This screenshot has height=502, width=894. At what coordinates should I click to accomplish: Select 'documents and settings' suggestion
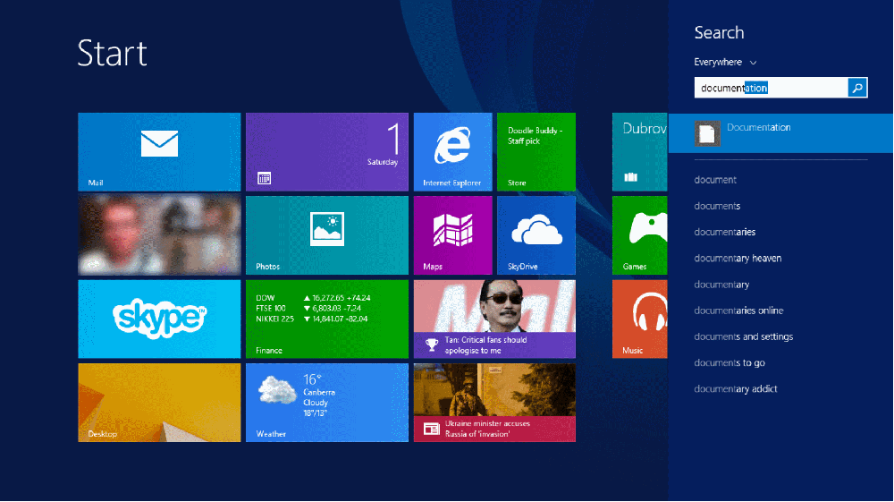(744, 336)
